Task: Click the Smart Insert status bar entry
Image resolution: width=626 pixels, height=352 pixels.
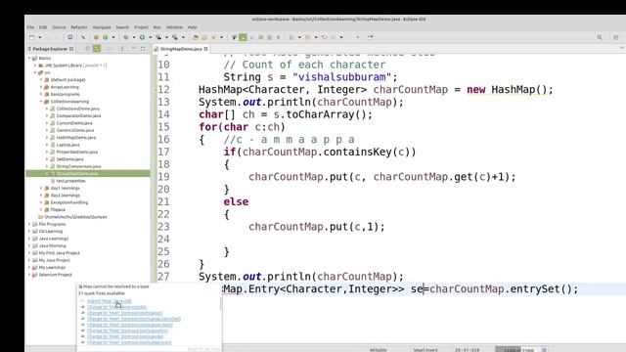Action: tap(425, 350)
